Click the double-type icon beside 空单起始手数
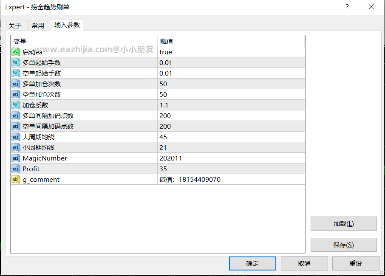The height and width of the screenshot is (276, 385). coord(16,73)
